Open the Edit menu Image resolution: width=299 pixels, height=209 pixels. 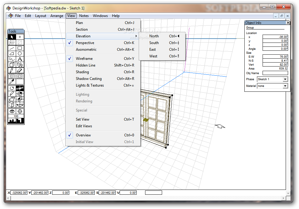coord(28,16)
